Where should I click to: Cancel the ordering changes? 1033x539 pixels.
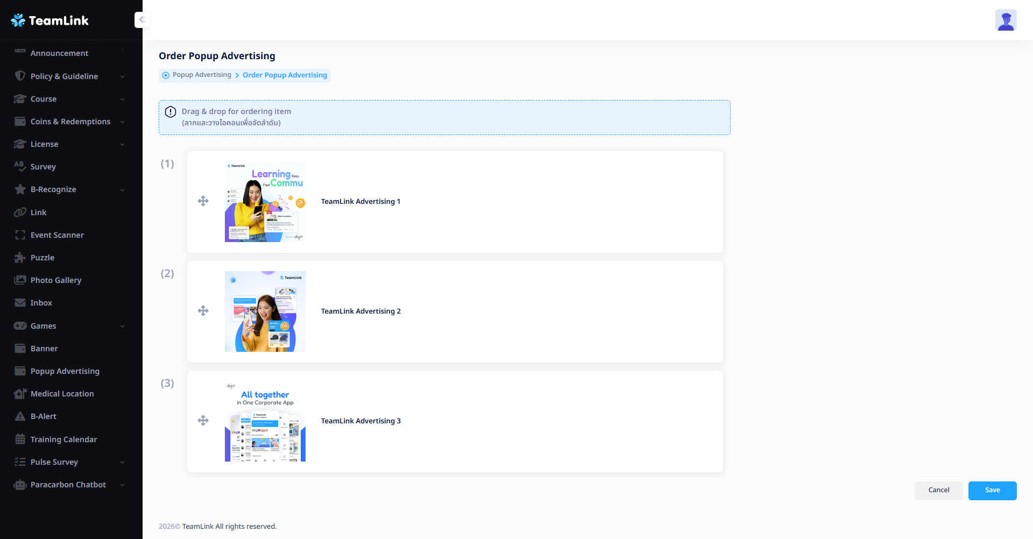pyautogui.click(x=938, y=491)
